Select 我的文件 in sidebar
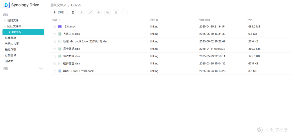Screen dimensions: 291x136 pyautogui.click(x=13, y=20)
